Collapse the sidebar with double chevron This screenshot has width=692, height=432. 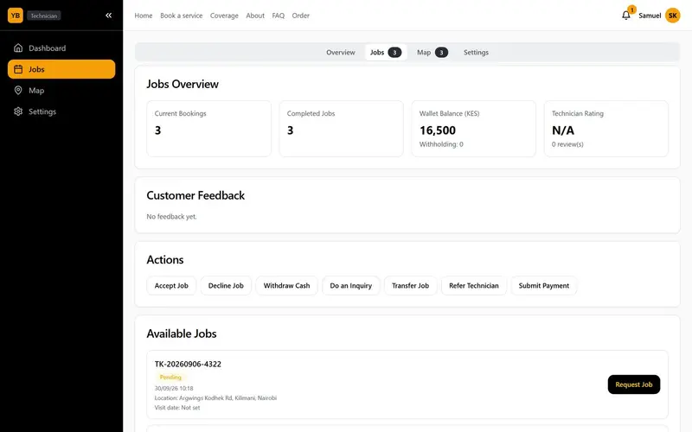click(x=109, y=16)
